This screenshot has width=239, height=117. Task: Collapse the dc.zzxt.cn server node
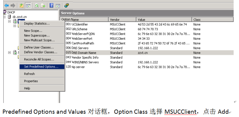(x=5, y=17)
